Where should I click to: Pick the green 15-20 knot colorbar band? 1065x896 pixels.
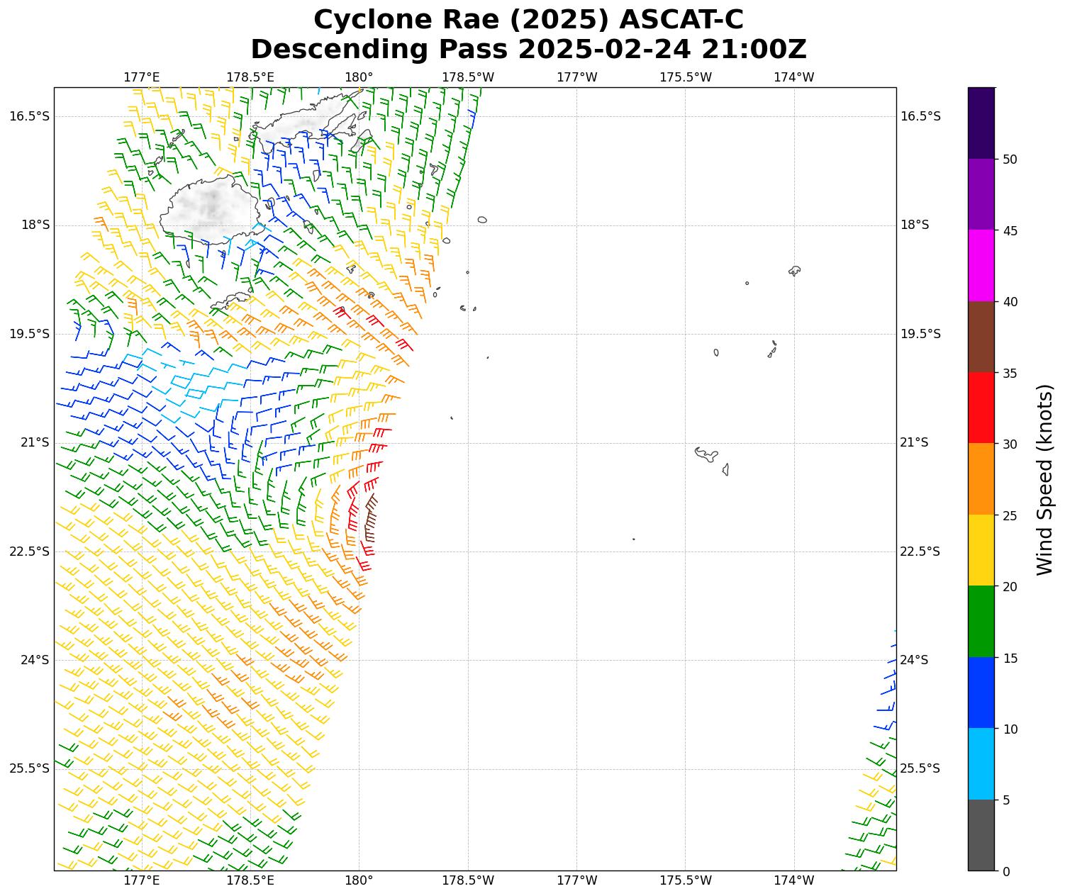[981, 621]
